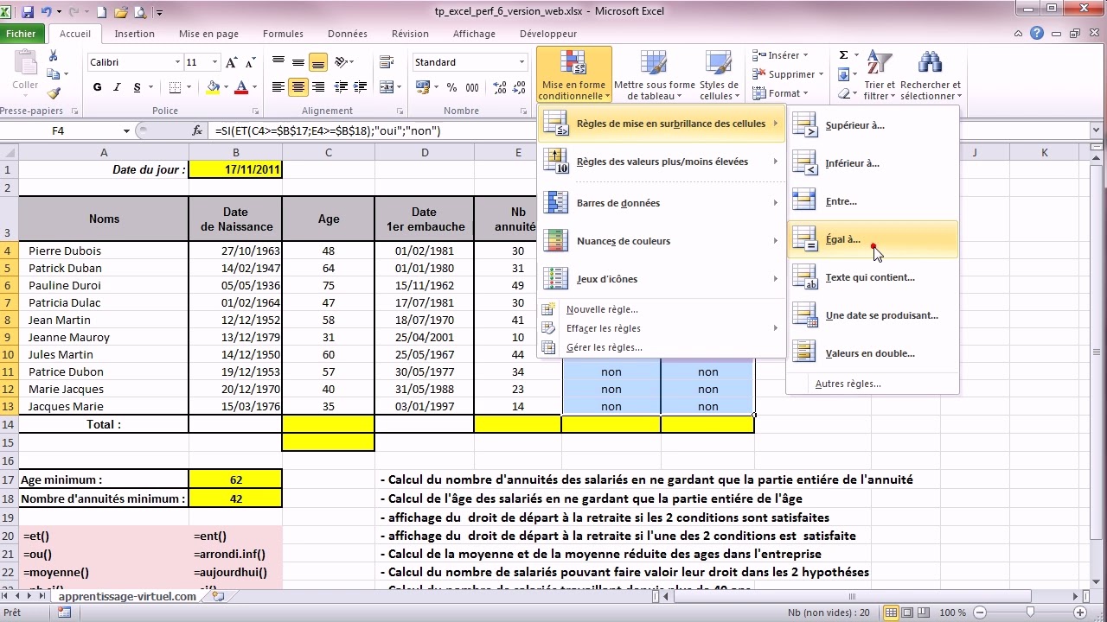Open the borders dropdown arrow
1107x622 pixels.
point(189,87)
